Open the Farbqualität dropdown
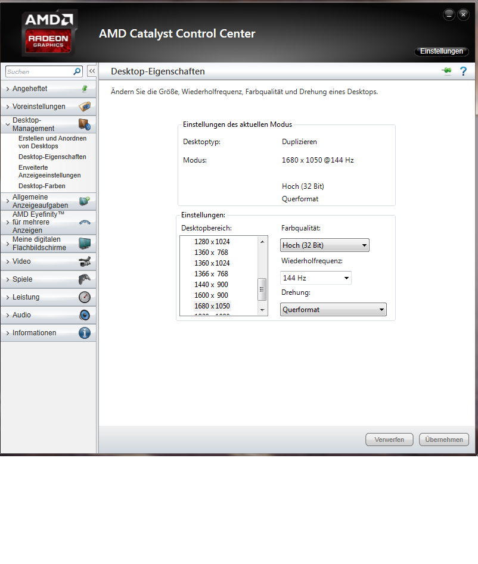478x564 pixels. [325, 245]
